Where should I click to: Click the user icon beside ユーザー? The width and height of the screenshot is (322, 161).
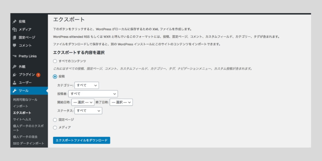(x=14, y=83)
